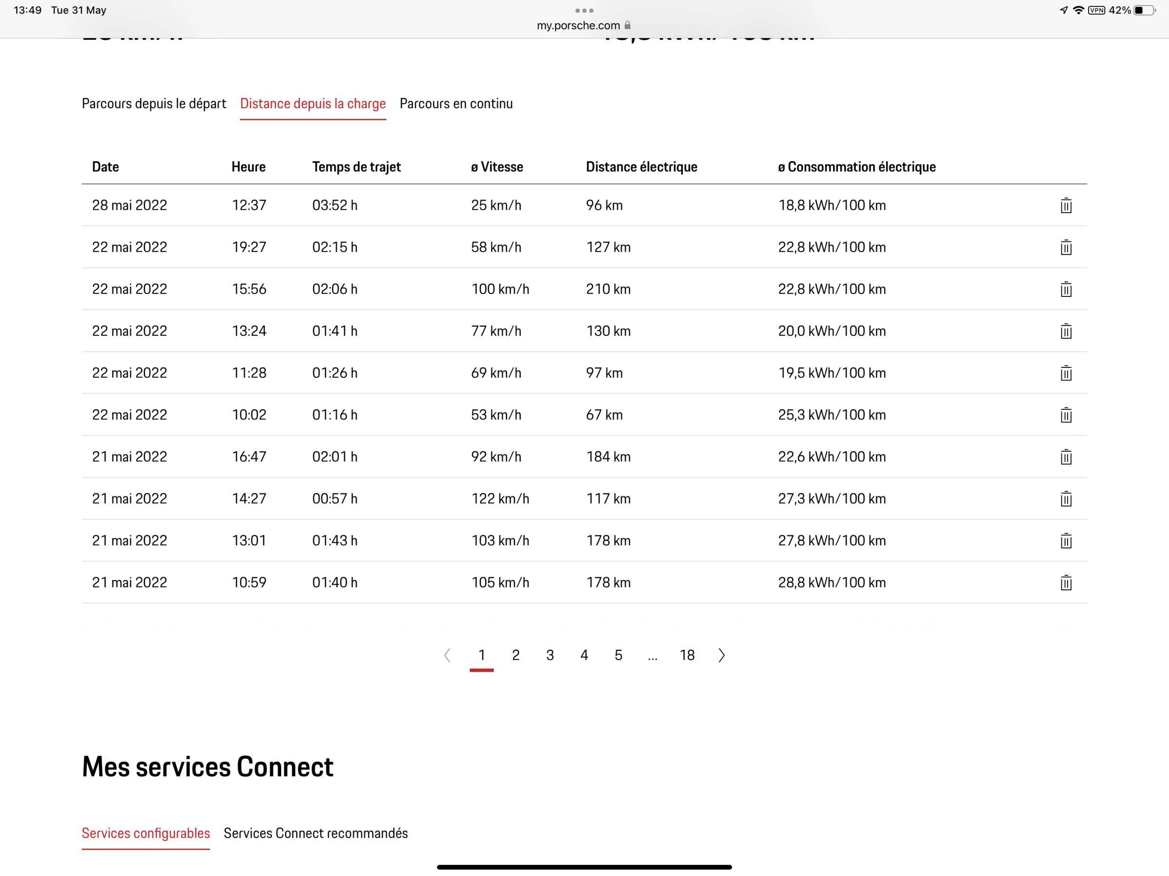Tap the battery icon in status bar
Image resolution: width=1169 pixels, height=876 pixels.
(1145, 10)
